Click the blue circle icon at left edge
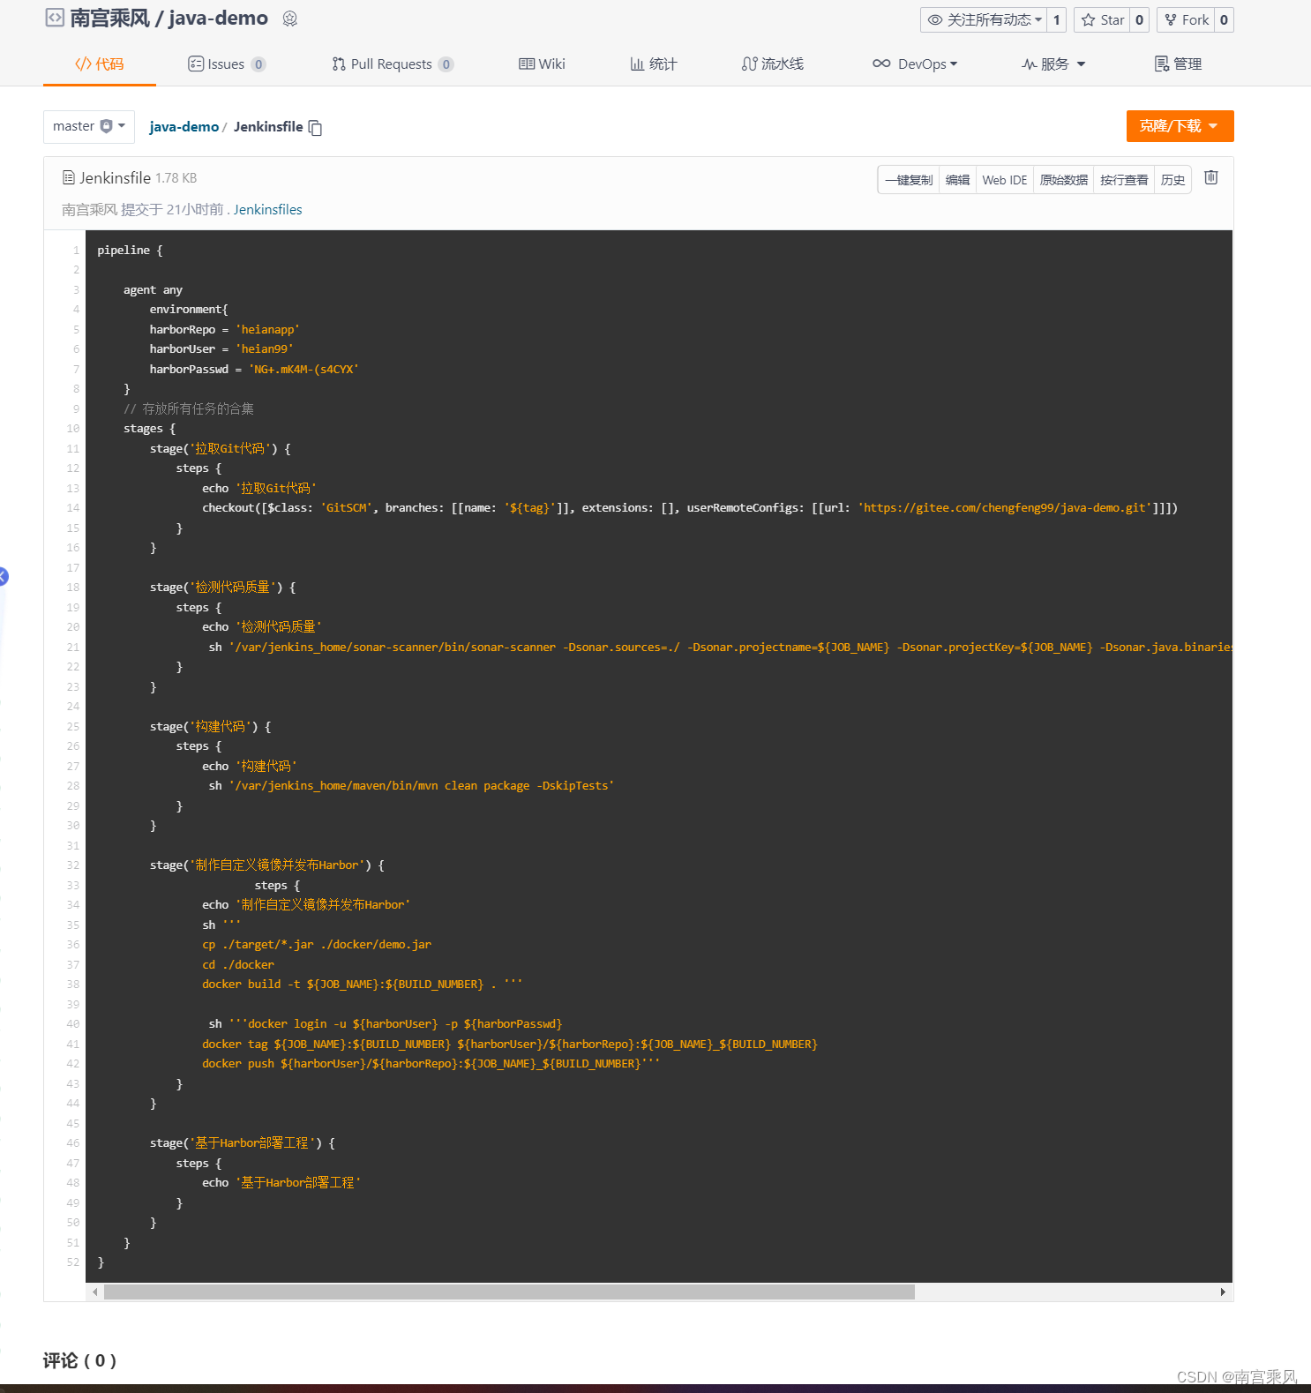This screenshot has height=1393, width=1311. 3,576
